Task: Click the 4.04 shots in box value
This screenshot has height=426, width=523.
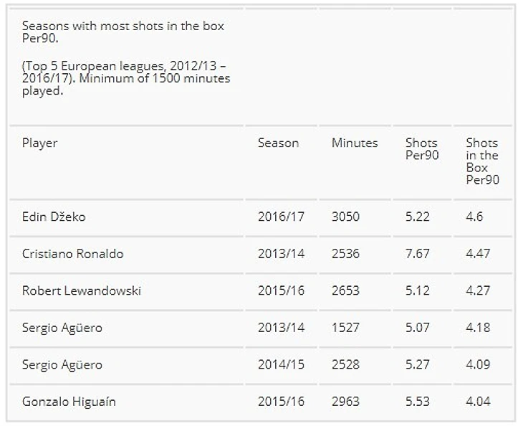Action: 478,402
